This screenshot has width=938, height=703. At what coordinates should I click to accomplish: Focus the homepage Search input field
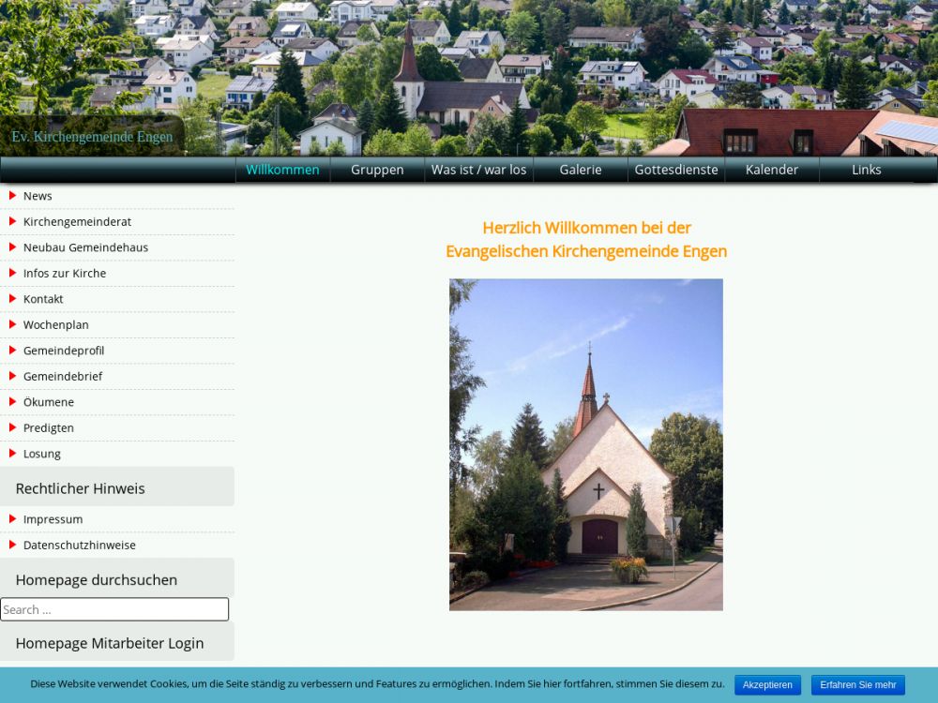click(x=114, y=609)
